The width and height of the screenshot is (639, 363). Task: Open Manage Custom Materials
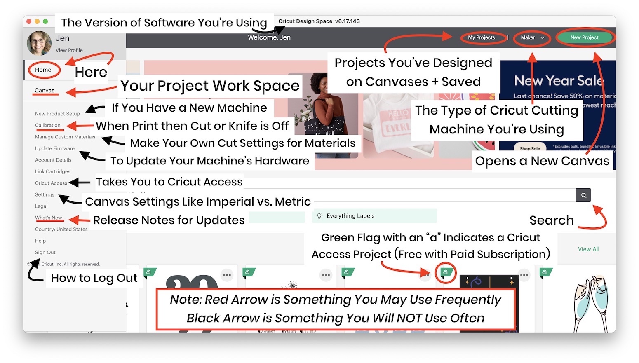point(65,137)
